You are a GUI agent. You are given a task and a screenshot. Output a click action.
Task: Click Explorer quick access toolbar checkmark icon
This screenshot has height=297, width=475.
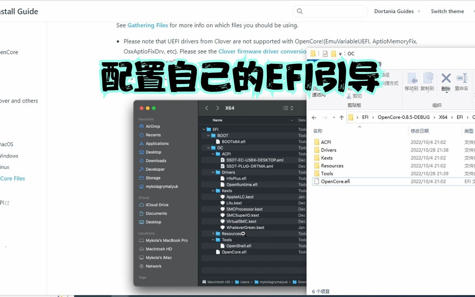click(x=325, y=54)
